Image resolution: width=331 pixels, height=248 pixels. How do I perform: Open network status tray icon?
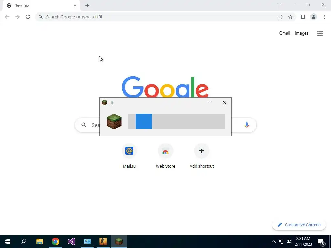tap(282, 242)
